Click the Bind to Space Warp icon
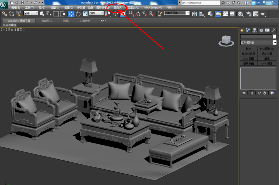The image size is (279, 185). click(18, 14)
